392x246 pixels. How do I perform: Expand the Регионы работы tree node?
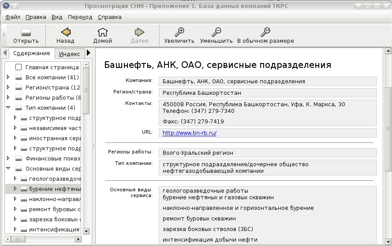(x=8, y=97)
